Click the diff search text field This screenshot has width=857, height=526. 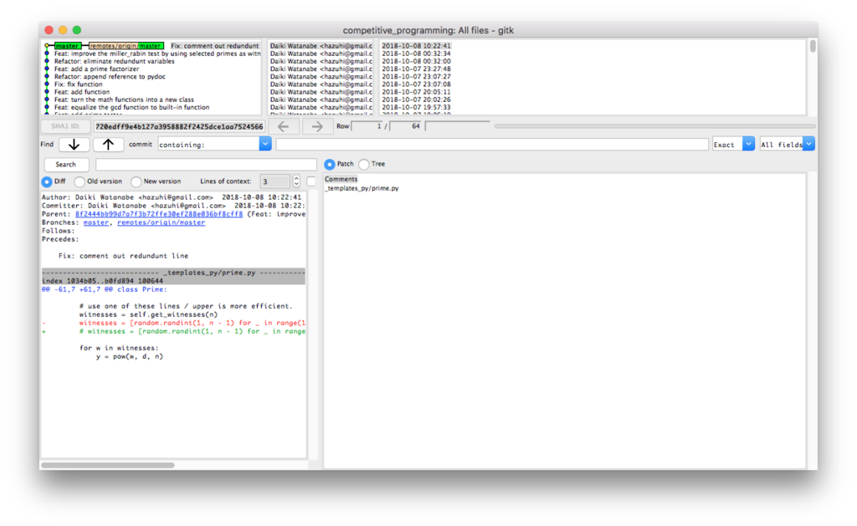(x=206, y=165)
